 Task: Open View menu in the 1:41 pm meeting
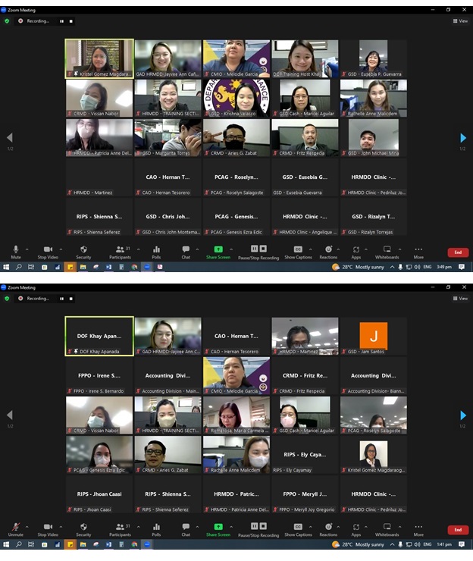pos(460,299)
